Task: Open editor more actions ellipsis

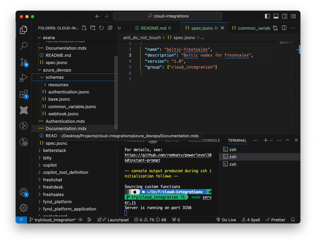Action: coord(293,28)
